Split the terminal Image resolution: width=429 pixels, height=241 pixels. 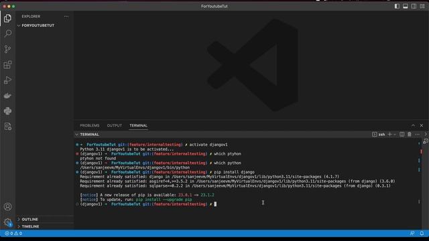(402, 135)
